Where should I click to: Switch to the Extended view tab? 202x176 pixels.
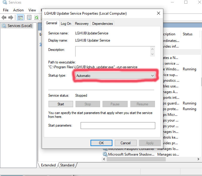pyautogui.click(x=48, y=165)
